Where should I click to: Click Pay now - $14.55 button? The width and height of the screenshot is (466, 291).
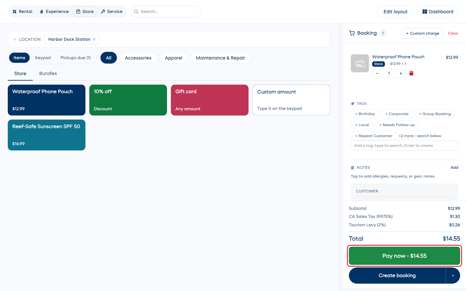(x=405, y=256)
